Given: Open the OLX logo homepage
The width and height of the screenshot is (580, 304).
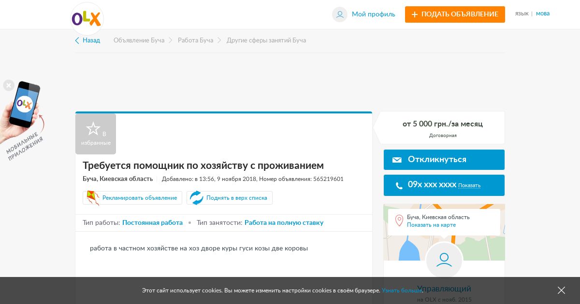Looking at the screenshot, I should pyautogui.click(x=87, y=19).
